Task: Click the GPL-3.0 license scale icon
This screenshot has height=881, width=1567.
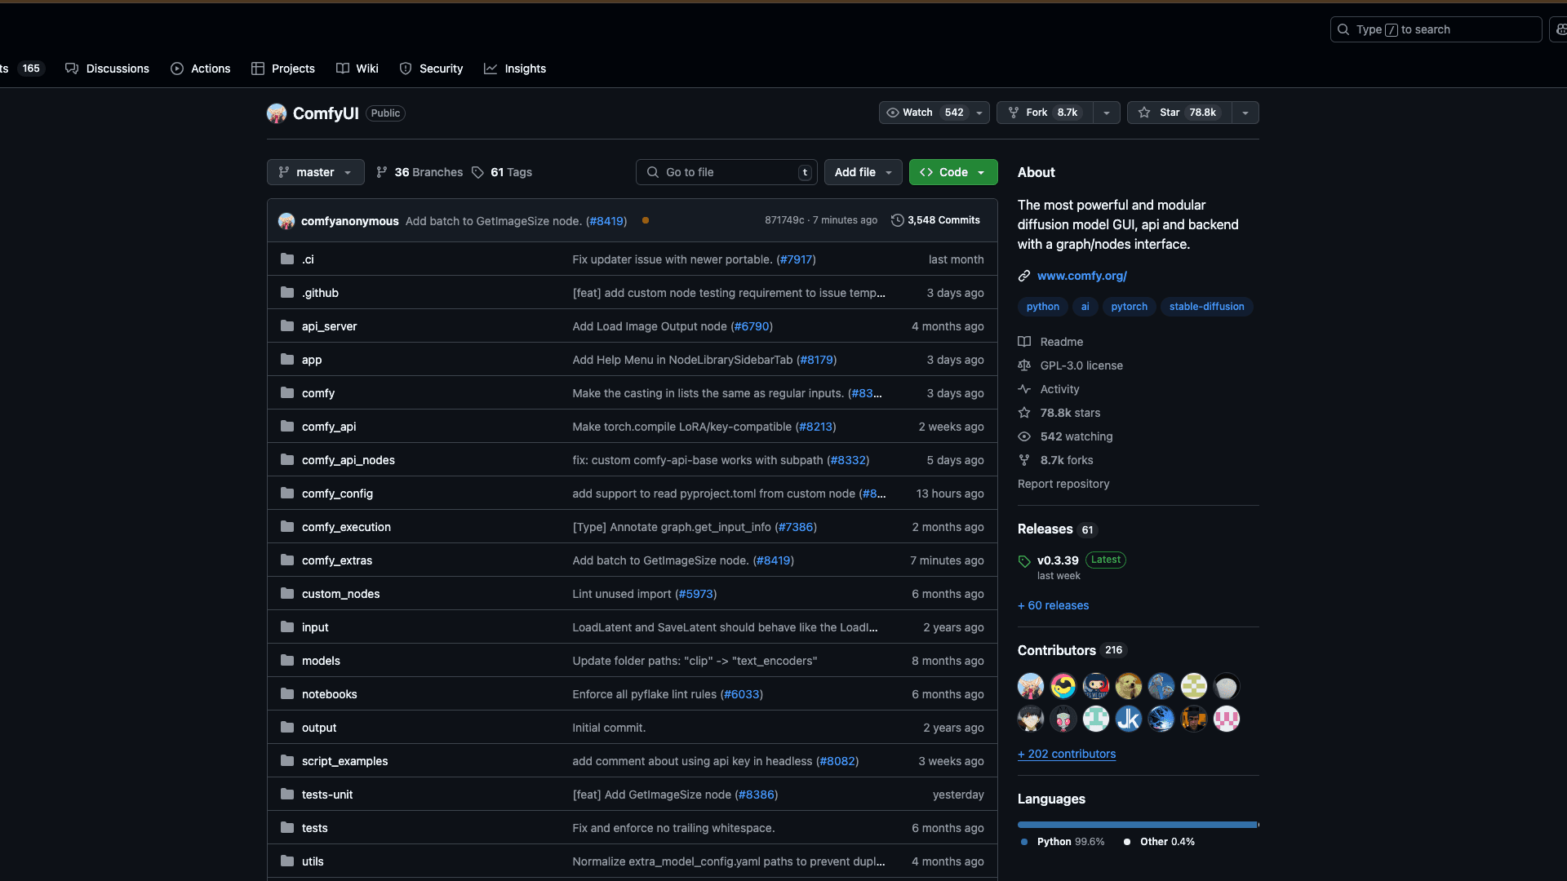Action: pyautogui.click(x=1024, y=365)
